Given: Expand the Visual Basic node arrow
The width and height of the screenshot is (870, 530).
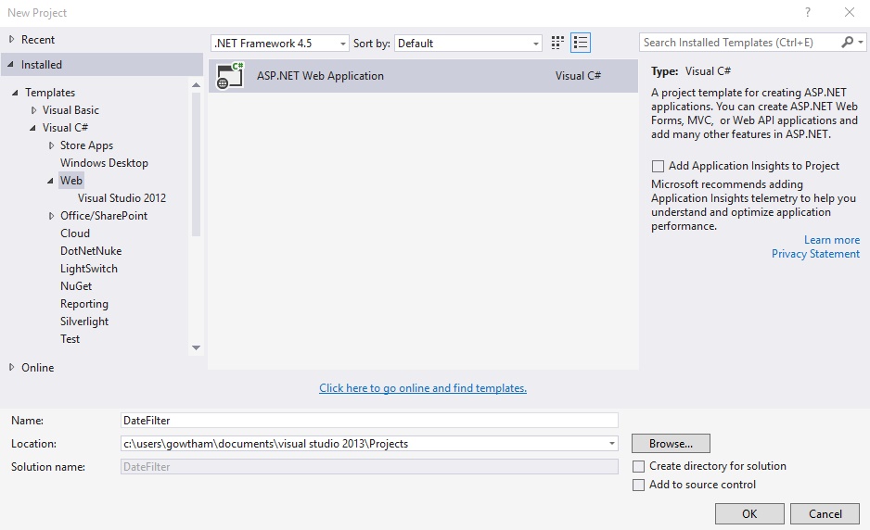Looking at the screenshot, I should click(x=33, y=110).
